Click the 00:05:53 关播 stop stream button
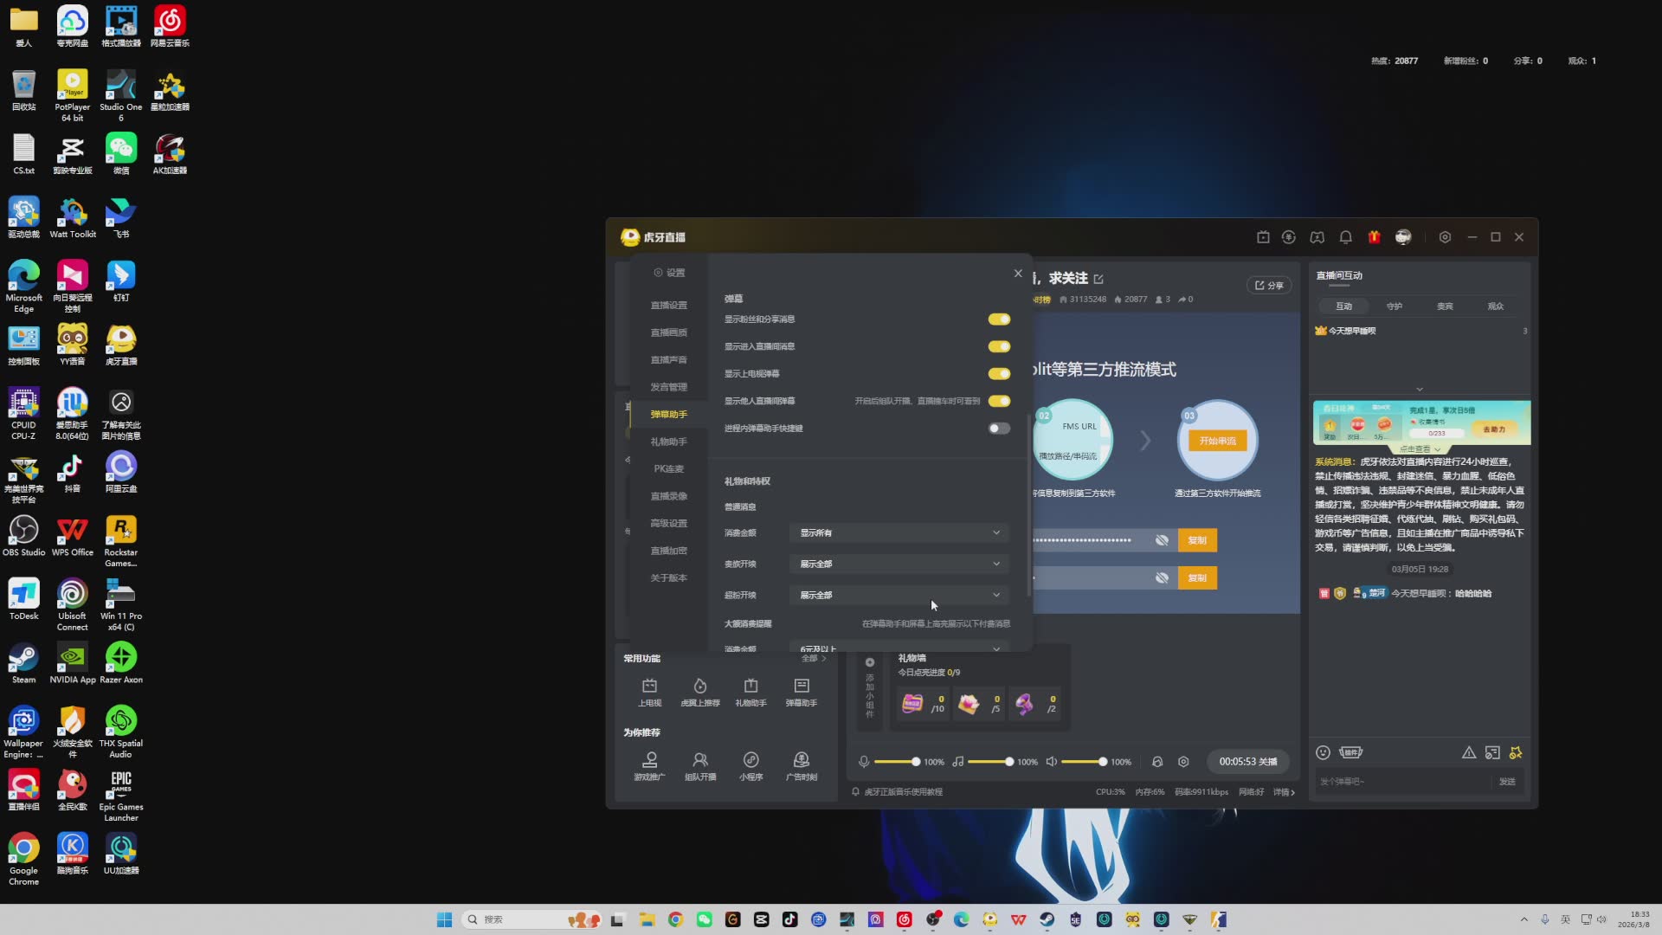The image size is (1662, 935). click(1247, 762)
